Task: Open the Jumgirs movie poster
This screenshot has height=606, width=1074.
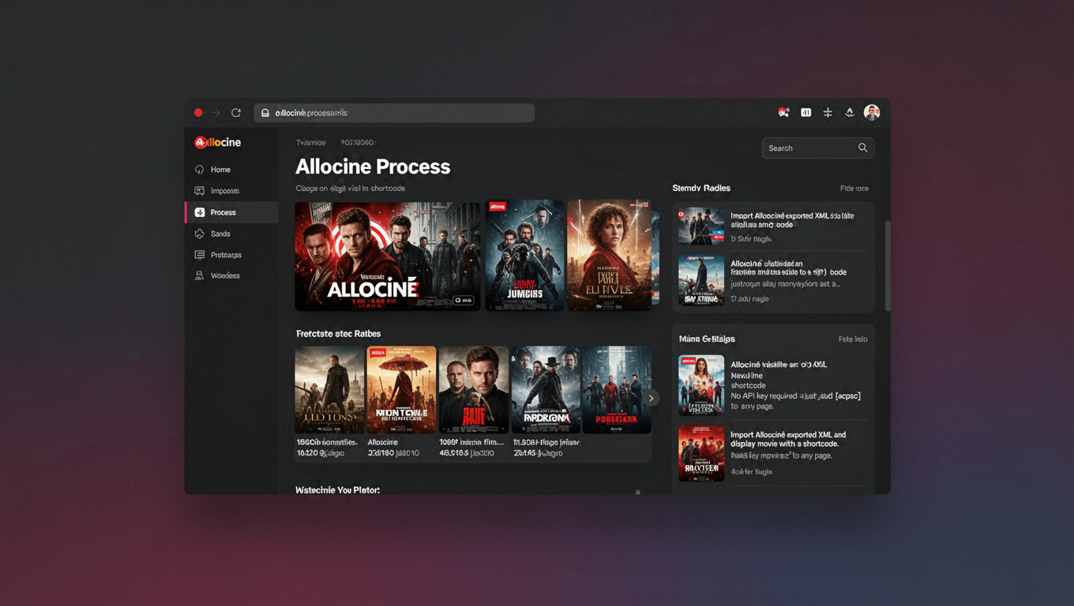Action: click(x=525, y=255)
